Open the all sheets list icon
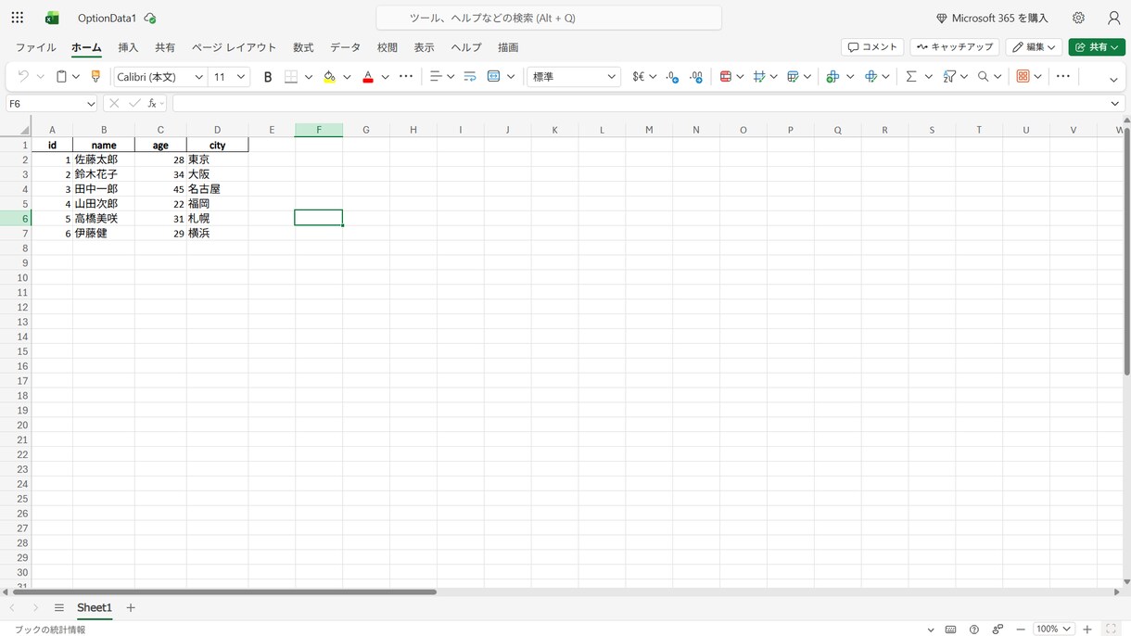 pos(59,608)
